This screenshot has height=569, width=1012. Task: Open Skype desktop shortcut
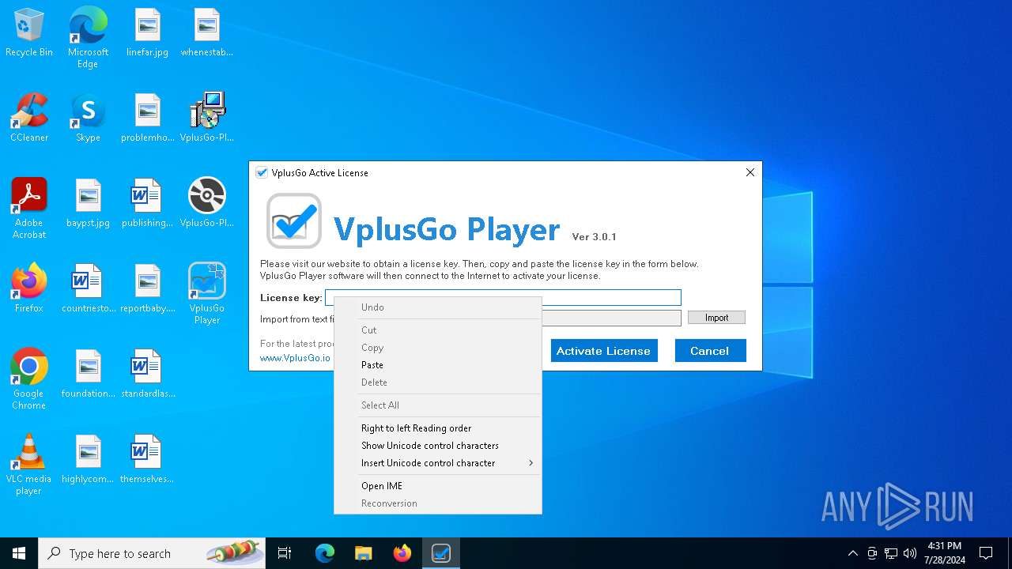88,119
